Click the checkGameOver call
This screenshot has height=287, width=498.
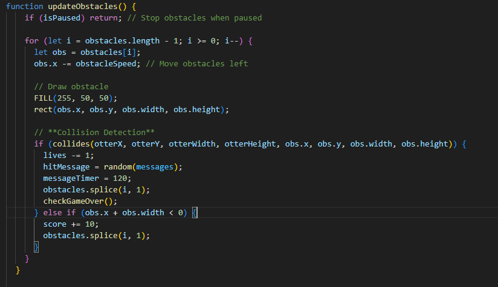tap(71, 201)
